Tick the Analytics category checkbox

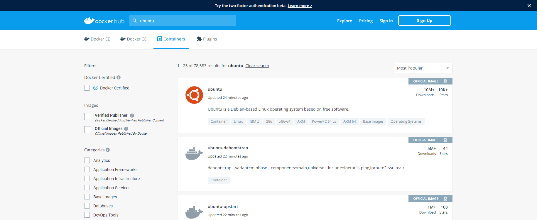87,160
